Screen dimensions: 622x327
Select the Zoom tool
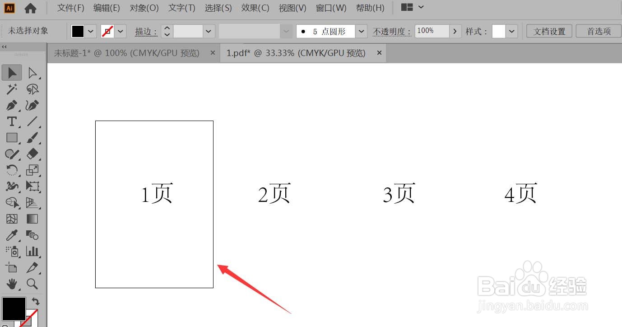(x=32, y=284)
